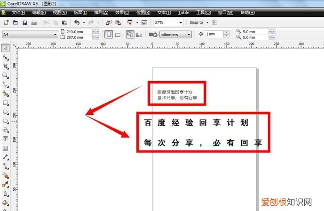Adjust the nudge offset stepper arrows
Screen dimensions: 324x211
point(227,34)
